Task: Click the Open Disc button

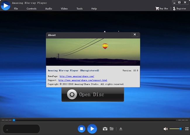Action: coord(93,94)
